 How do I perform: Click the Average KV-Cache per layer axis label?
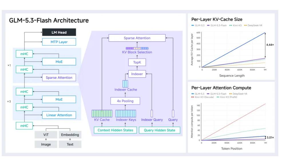coord(192,50)
